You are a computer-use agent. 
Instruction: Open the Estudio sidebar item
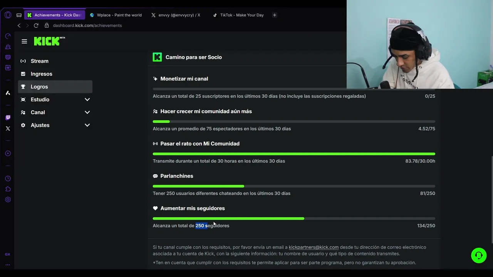pos(55,100)
